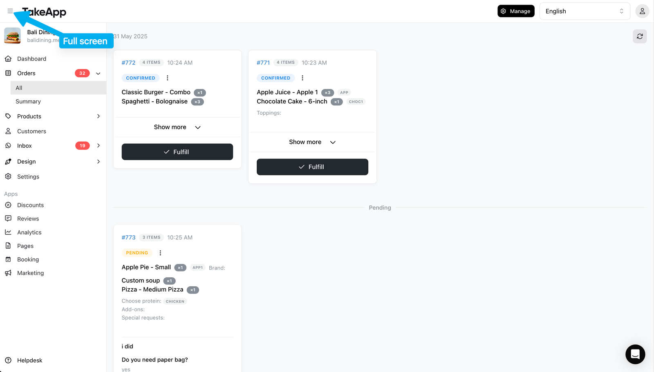Image resolution: width=654 pixels, height=372 pixels.
Task: Open the language dropdown showing English
Action: coord(585,11)
